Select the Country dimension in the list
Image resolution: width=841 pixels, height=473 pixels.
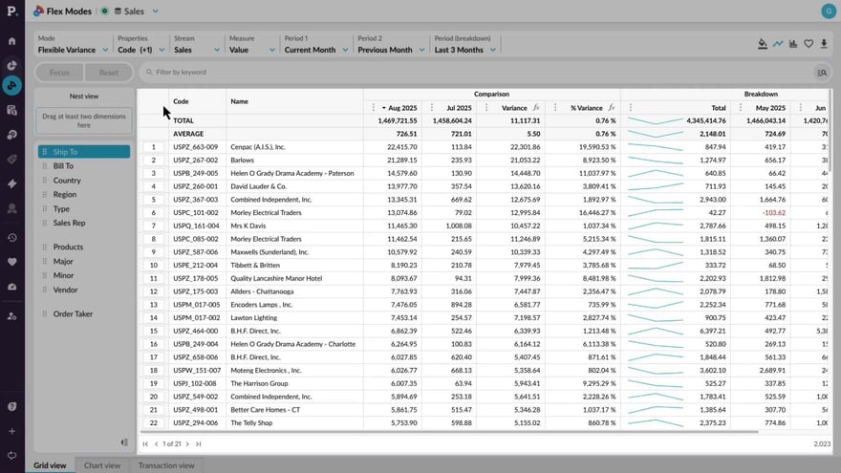tap(67, 180)
